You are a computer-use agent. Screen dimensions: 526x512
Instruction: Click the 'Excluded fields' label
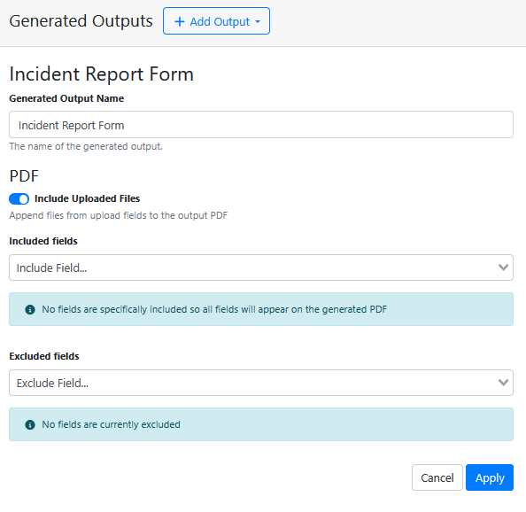click(x=44, y=356)
